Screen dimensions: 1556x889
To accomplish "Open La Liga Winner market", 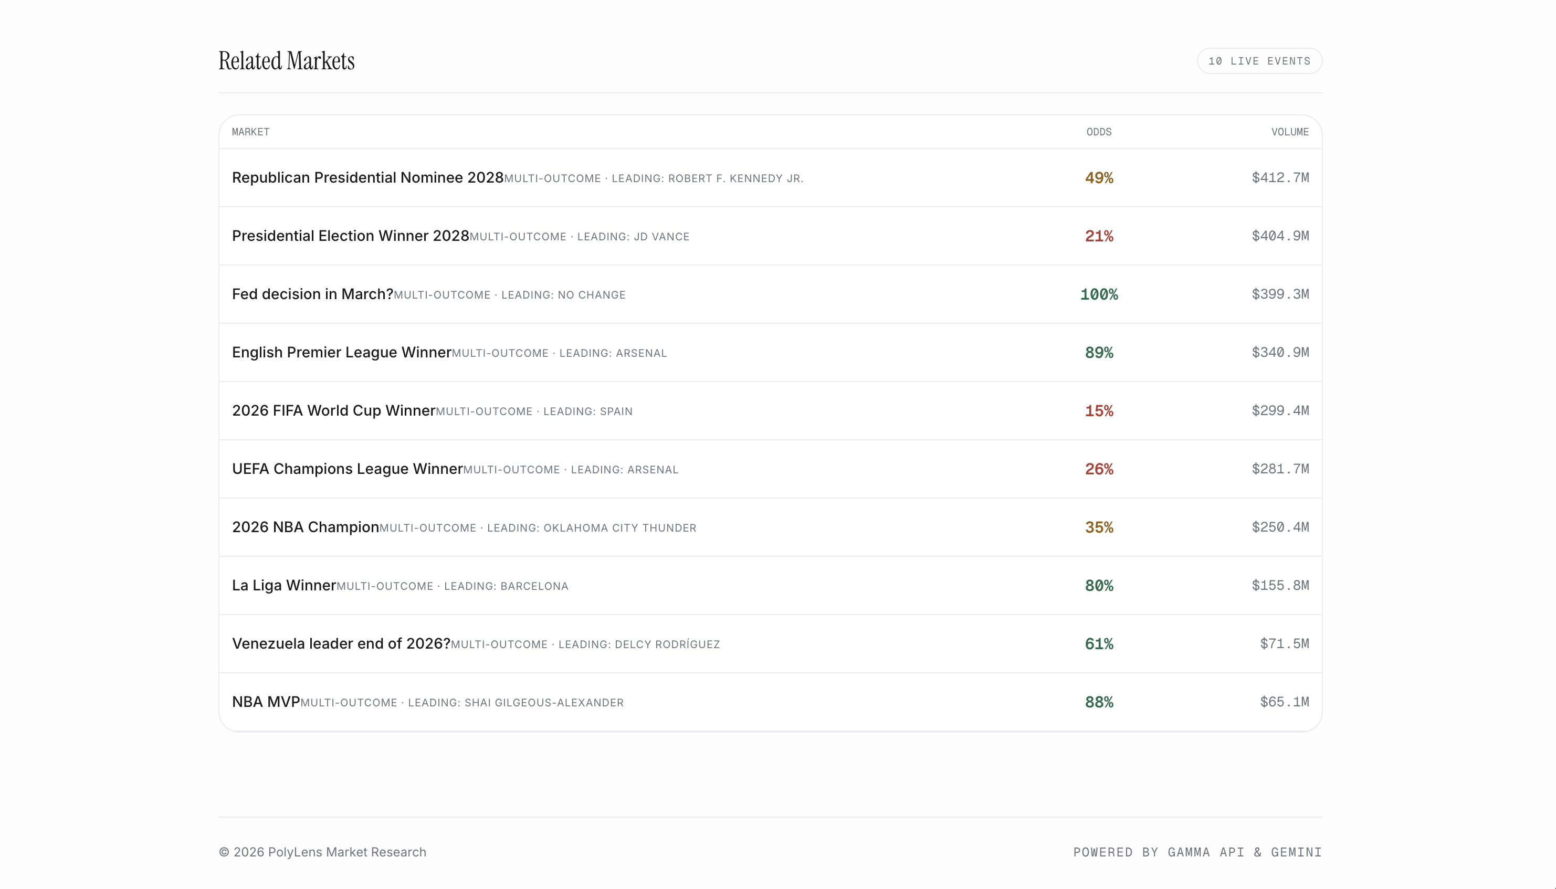I will click(284, 585).
